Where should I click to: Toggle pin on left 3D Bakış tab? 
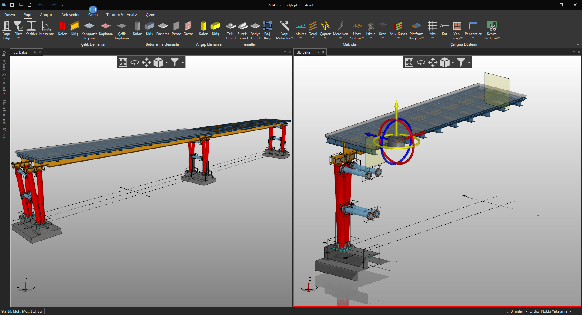[35, 52]
